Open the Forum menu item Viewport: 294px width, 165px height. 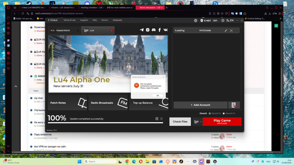[x=105, y=20]
